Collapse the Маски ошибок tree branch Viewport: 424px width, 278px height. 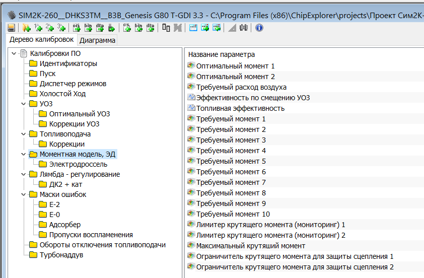23,194
